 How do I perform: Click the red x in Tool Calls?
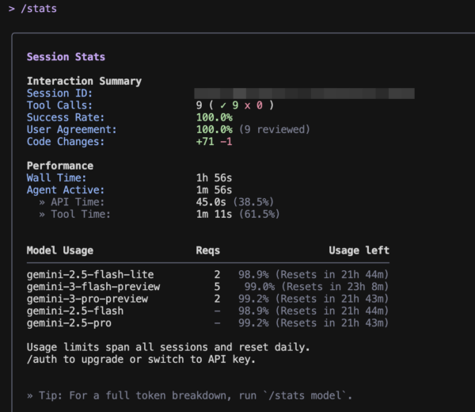click(x=249, y=105)
